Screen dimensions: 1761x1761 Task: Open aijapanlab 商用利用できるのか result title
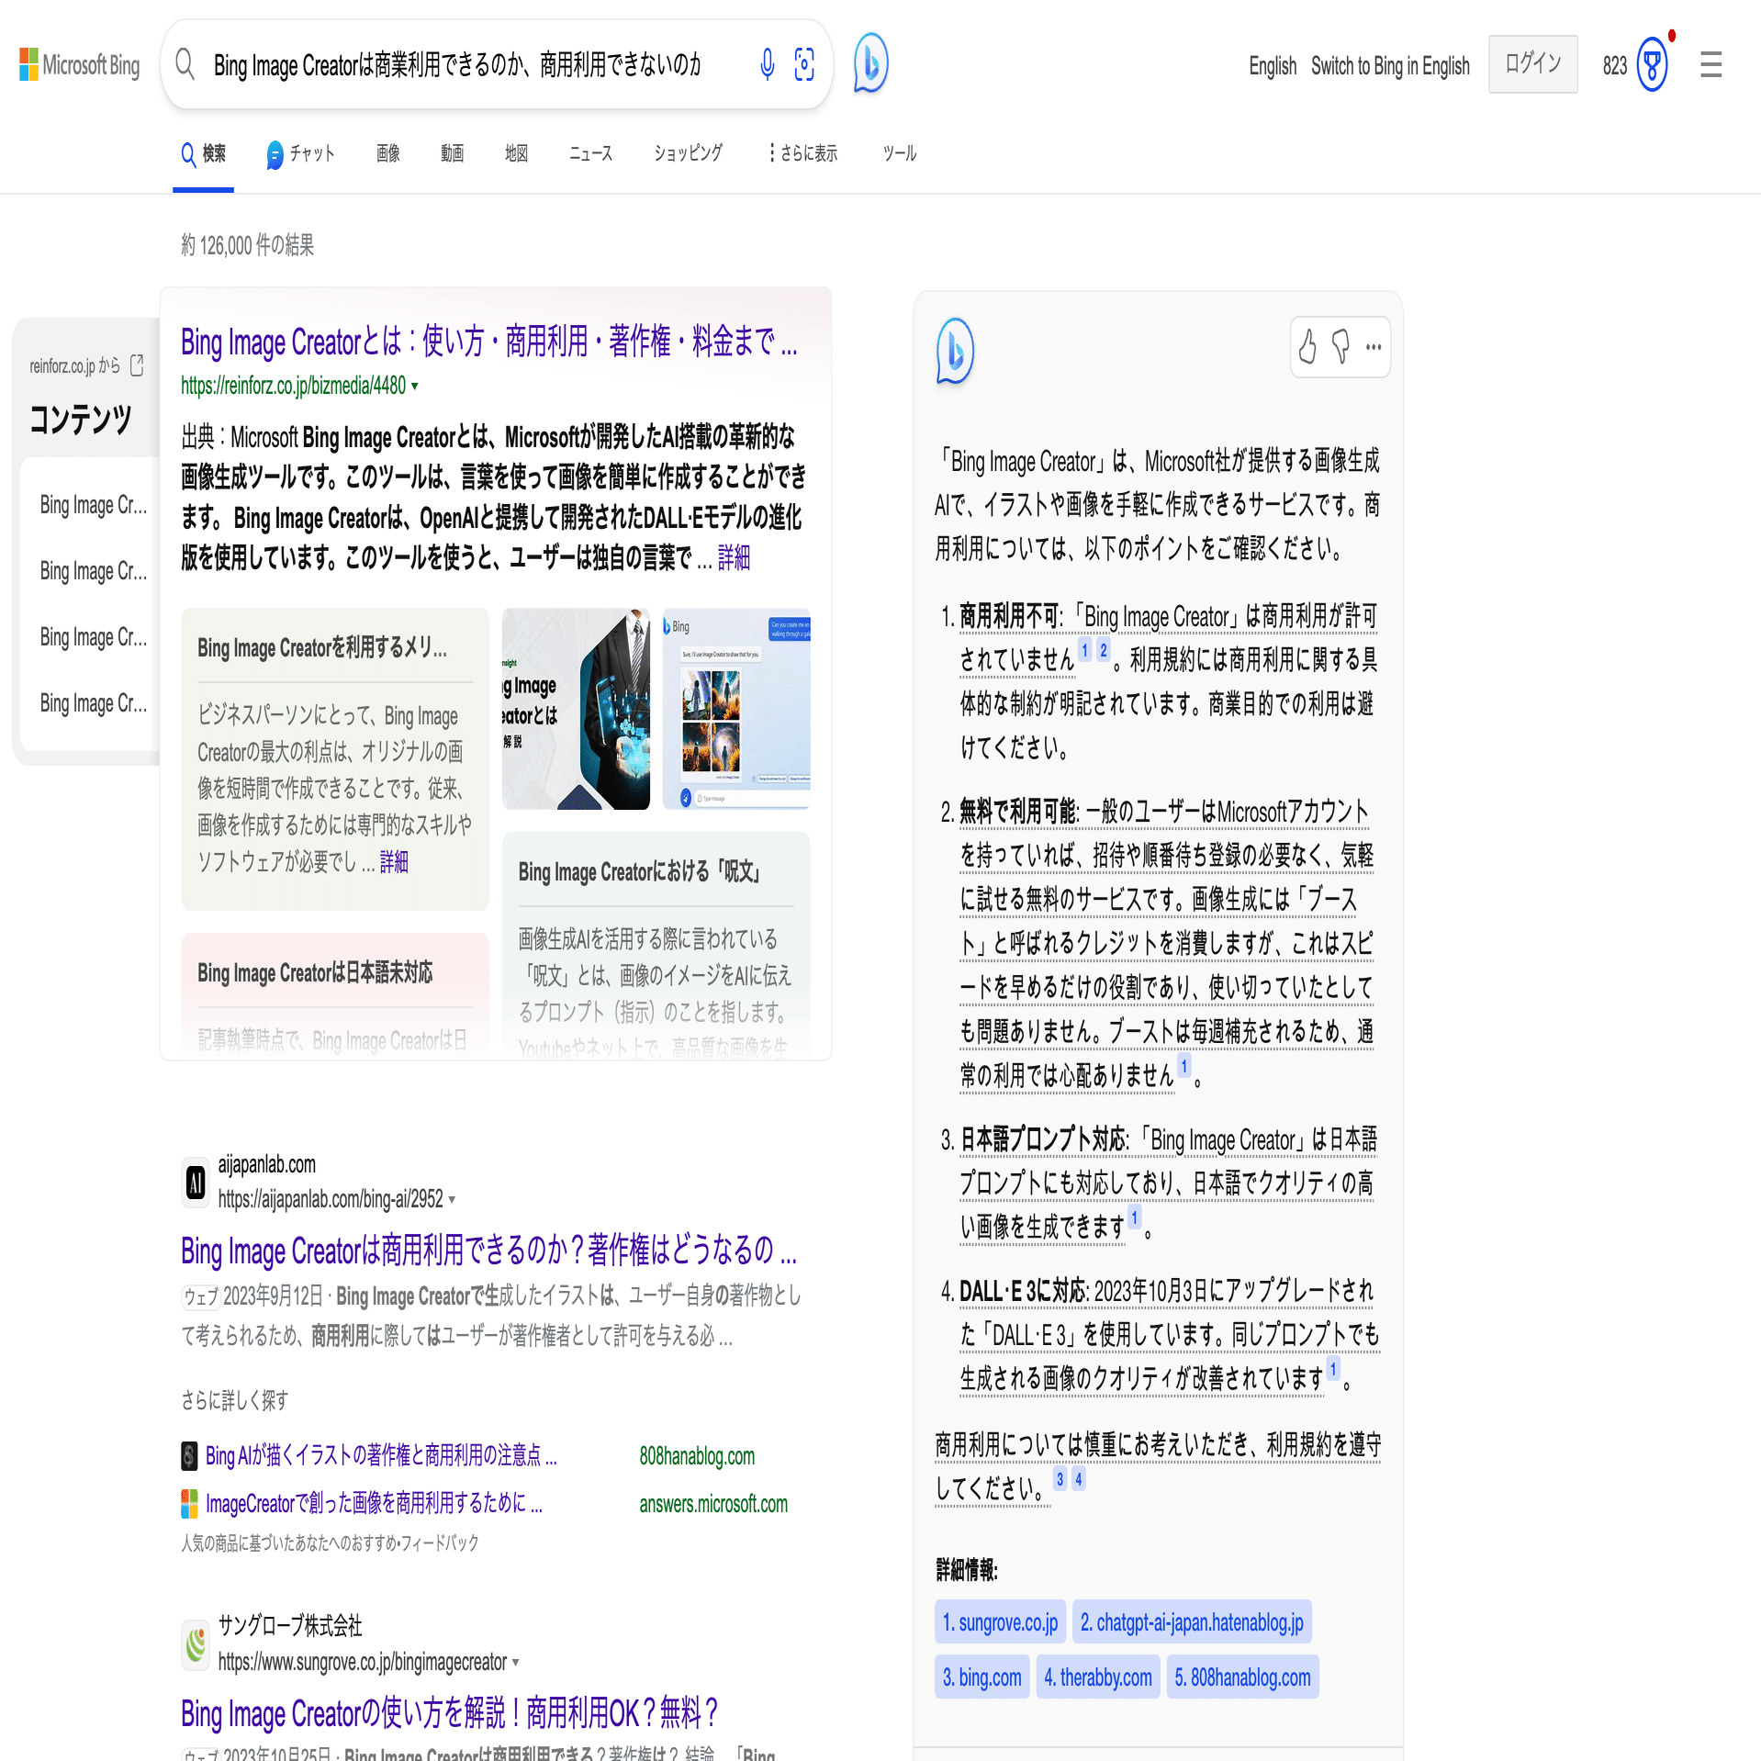coord(488,1251)
